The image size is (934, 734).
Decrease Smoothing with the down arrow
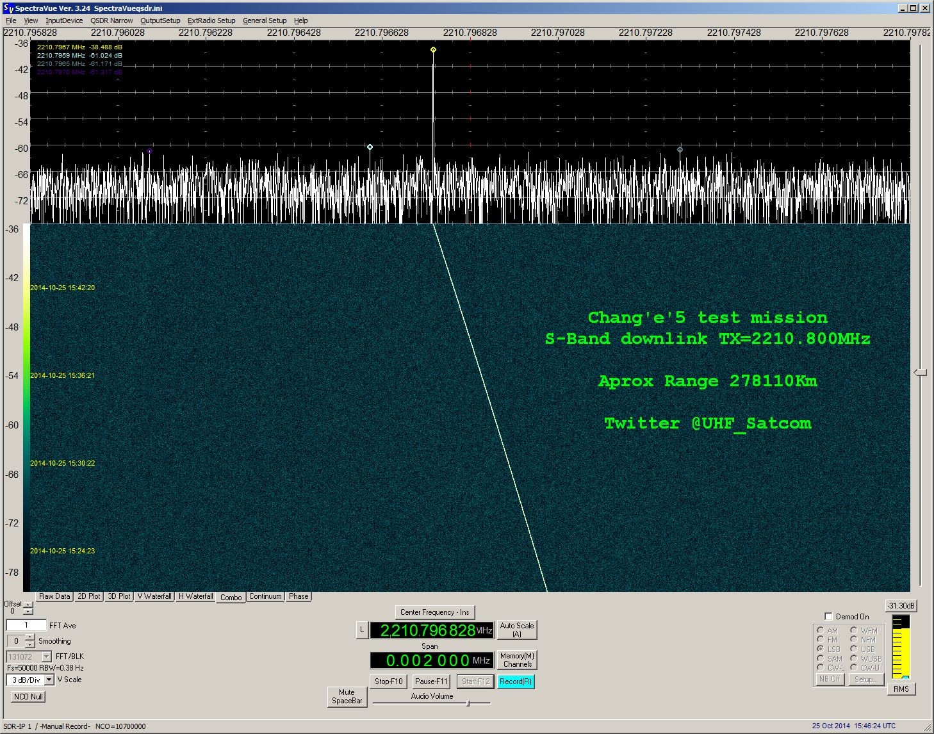(x=29, y=644)
